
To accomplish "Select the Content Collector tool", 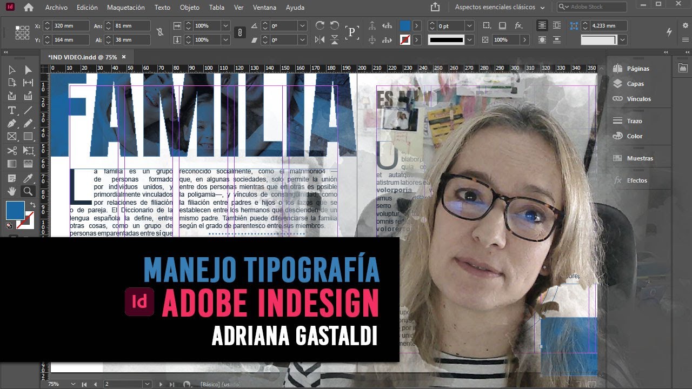I will pyautogui.click(x=12, y=96).
